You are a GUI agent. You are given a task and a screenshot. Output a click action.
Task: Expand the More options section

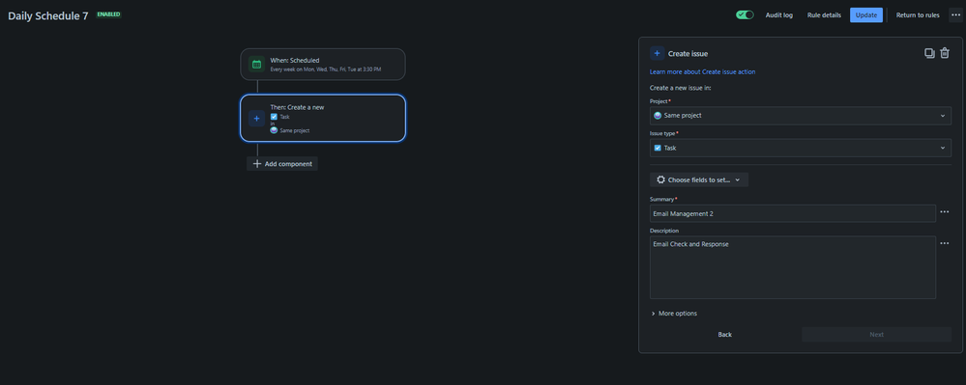pos(674,314)
